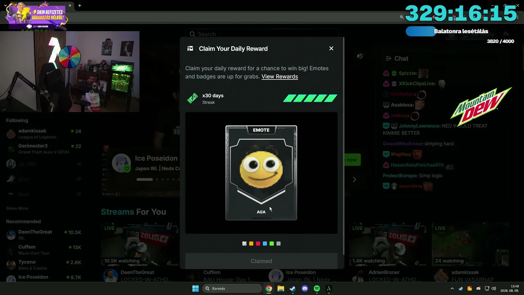Image resolution: width=524 pixels, height=295 pixels.
Task: Open the Windows Start menu
Action: (x=196, y=288)
